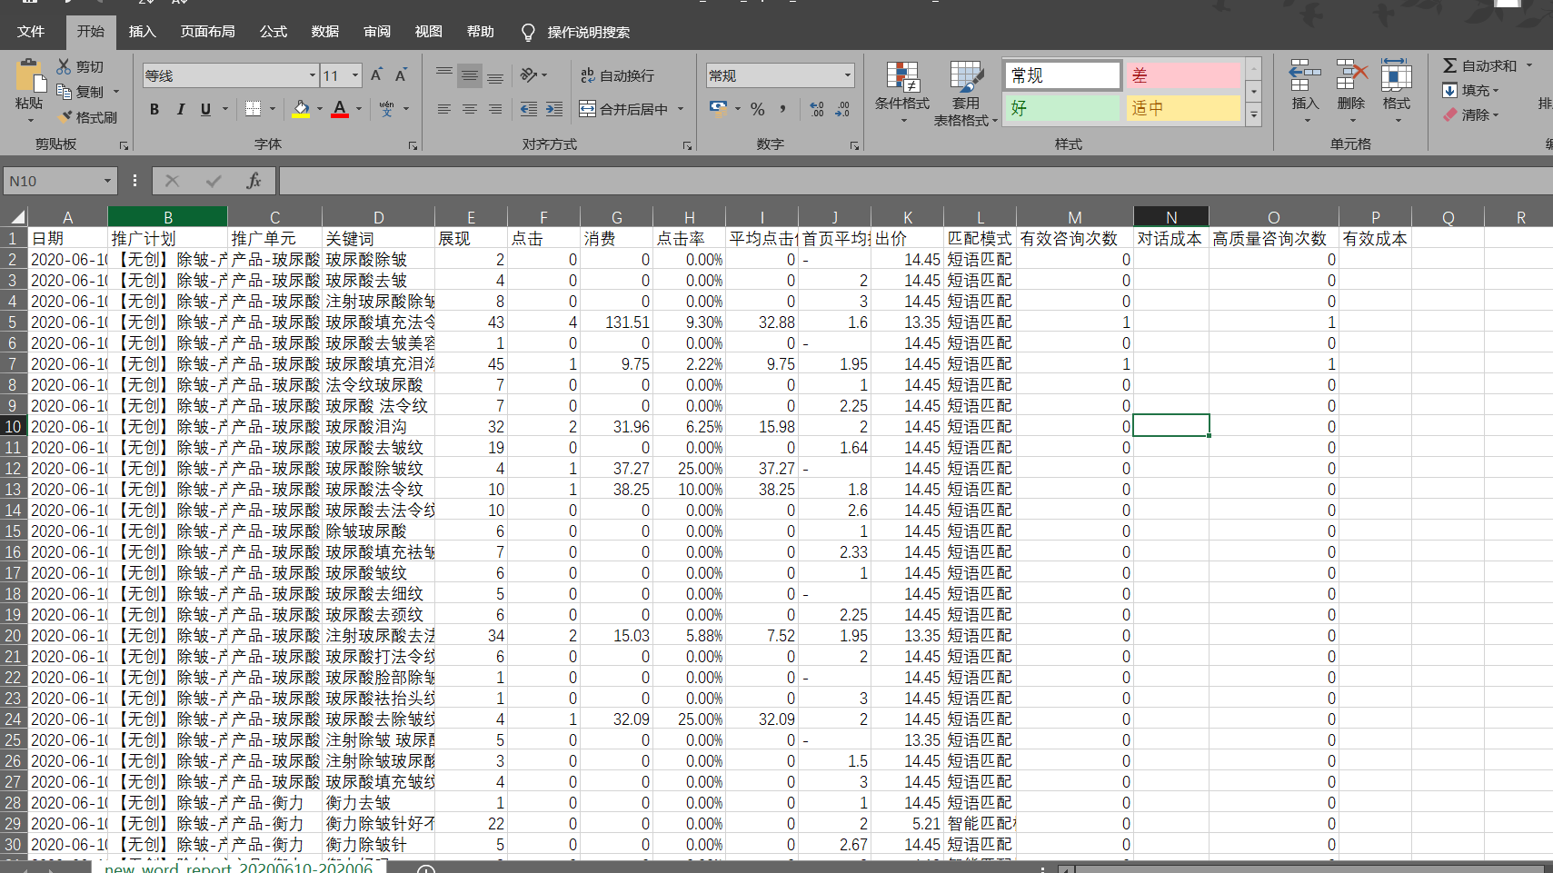
Task: Click AutoSum (自动求和) button
Action: click(x=1480, y=65)
